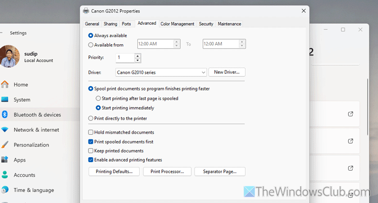Increase the Priority value with up arrow
Screen dimensions: 378x203
coord(137,56)
